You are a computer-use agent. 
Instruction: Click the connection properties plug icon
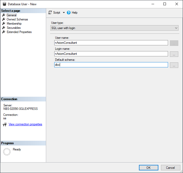coord(4,125)
